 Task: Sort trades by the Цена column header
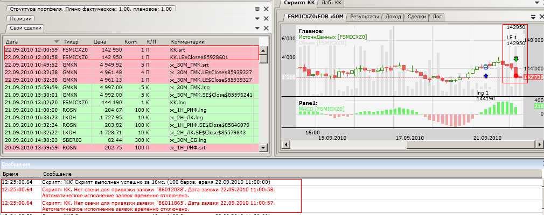[107, 42]
